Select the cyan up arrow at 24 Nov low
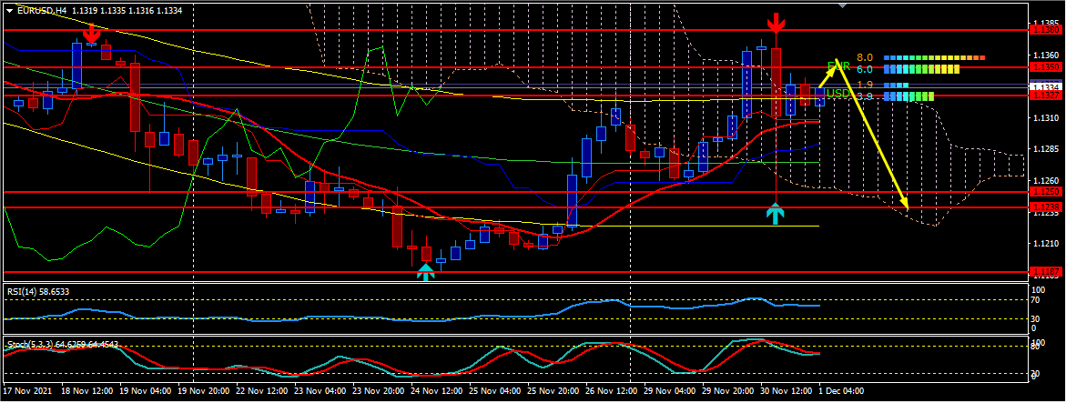 click(x=425, y=270)
